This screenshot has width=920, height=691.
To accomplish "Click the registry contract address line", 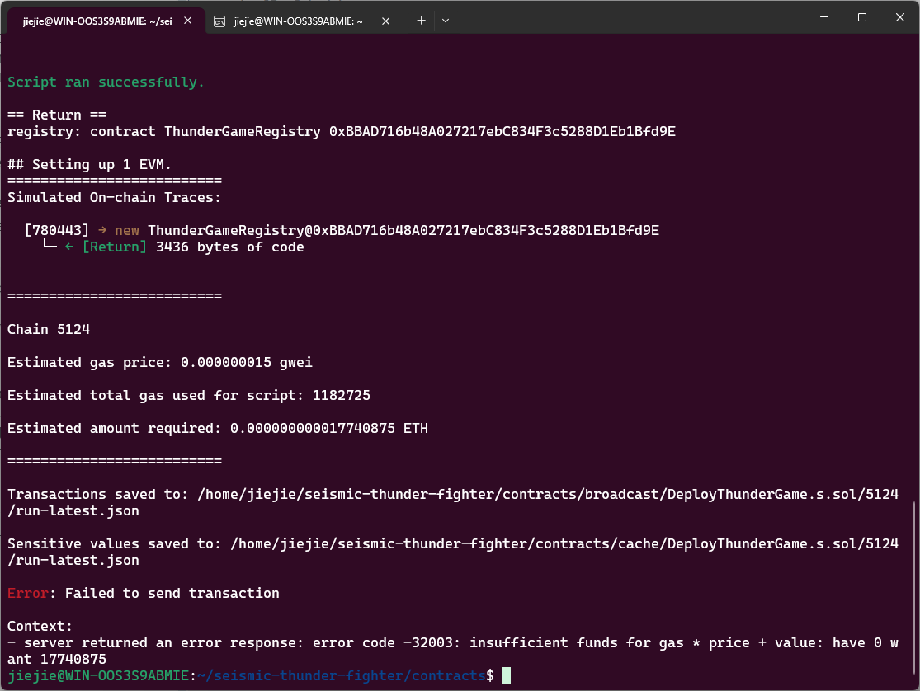I will (342, 131).
